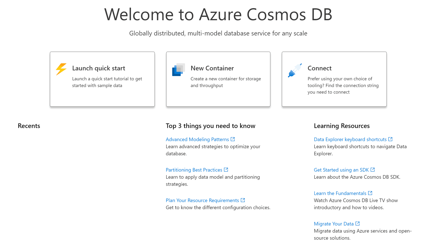Screen dimensions: 421x251
Task: Click 'Get to know the different configuration choices' text
Action: (218, 207)
